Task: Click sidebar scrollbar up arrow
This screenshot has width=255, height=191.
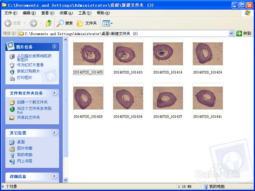Action: click(66, 39)
